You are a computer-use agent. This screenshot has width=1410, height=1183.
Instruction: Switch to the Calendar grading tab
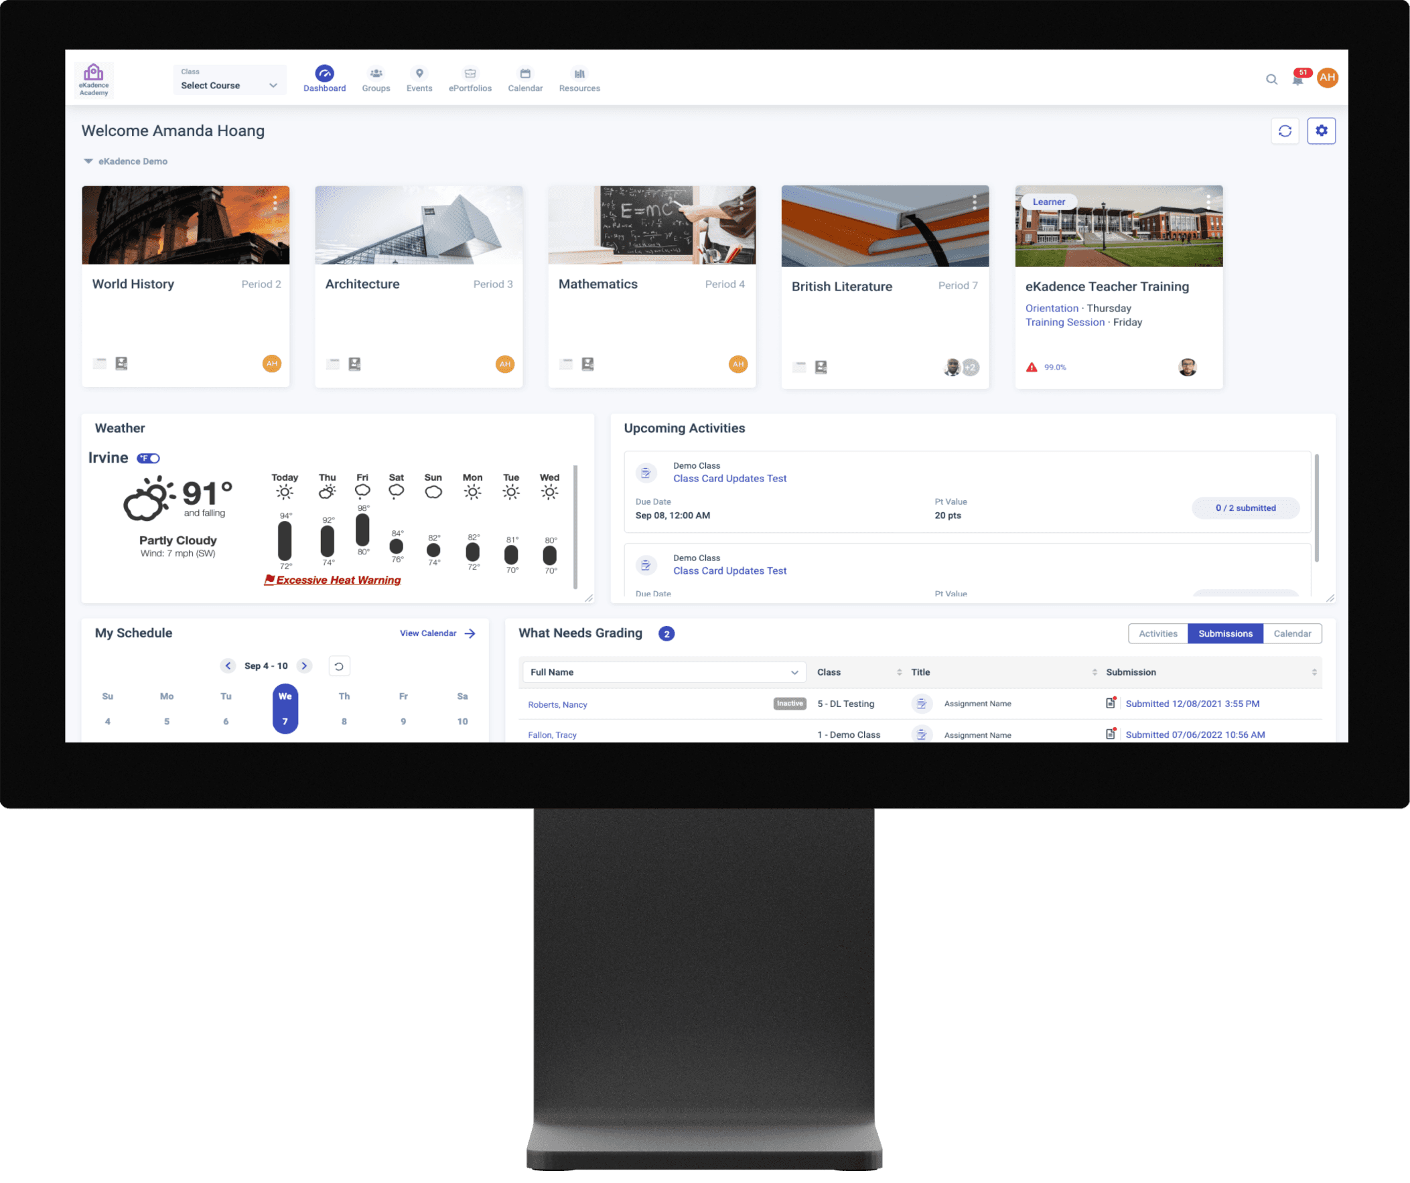1292,633
